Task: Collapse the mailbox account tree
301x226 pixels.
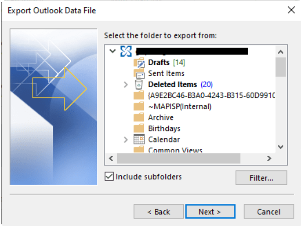Action: pyautogui.click(x=113, y=51)
